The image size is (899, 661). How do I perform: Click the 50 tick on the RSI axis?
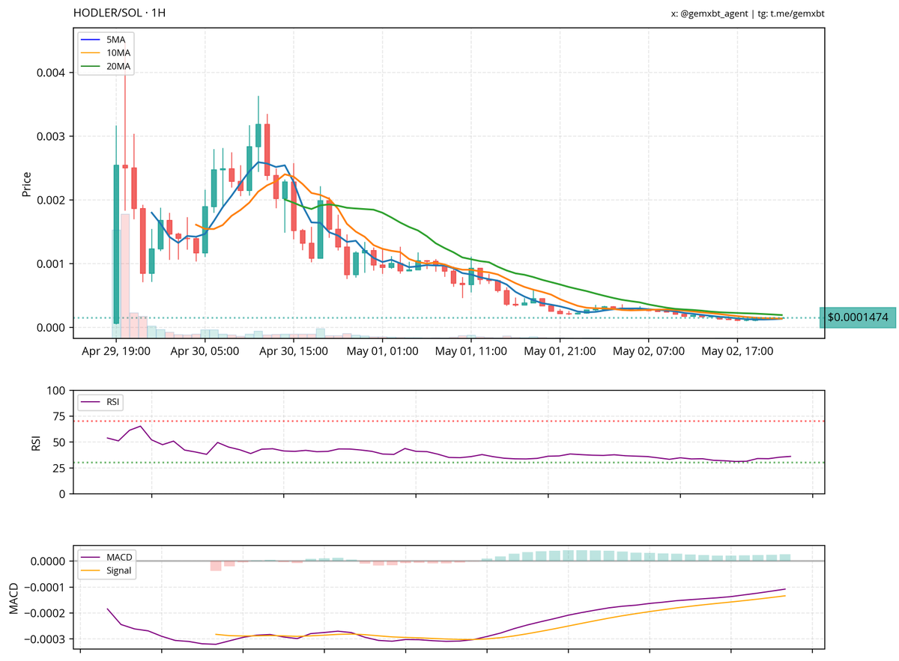pyautogui.click(x=59, y=442)
